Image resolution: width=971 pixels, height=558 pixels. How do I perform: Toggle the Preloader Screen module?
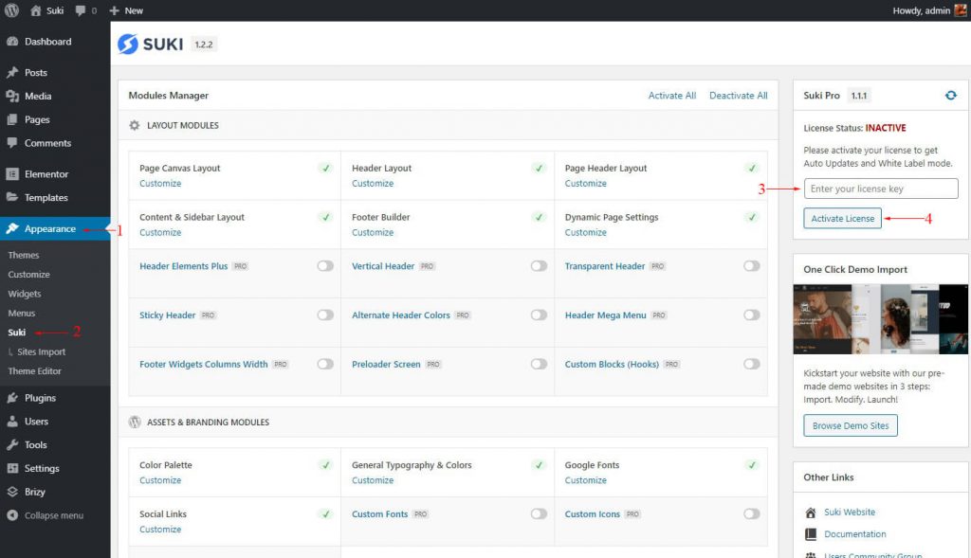[x=539, y=364]
